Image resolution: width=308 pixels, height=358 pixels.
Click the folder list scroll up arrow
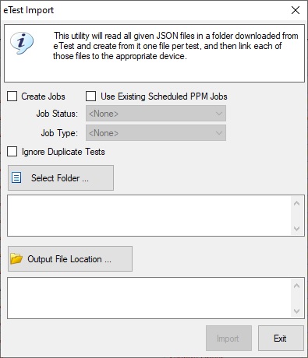[297, 203]
